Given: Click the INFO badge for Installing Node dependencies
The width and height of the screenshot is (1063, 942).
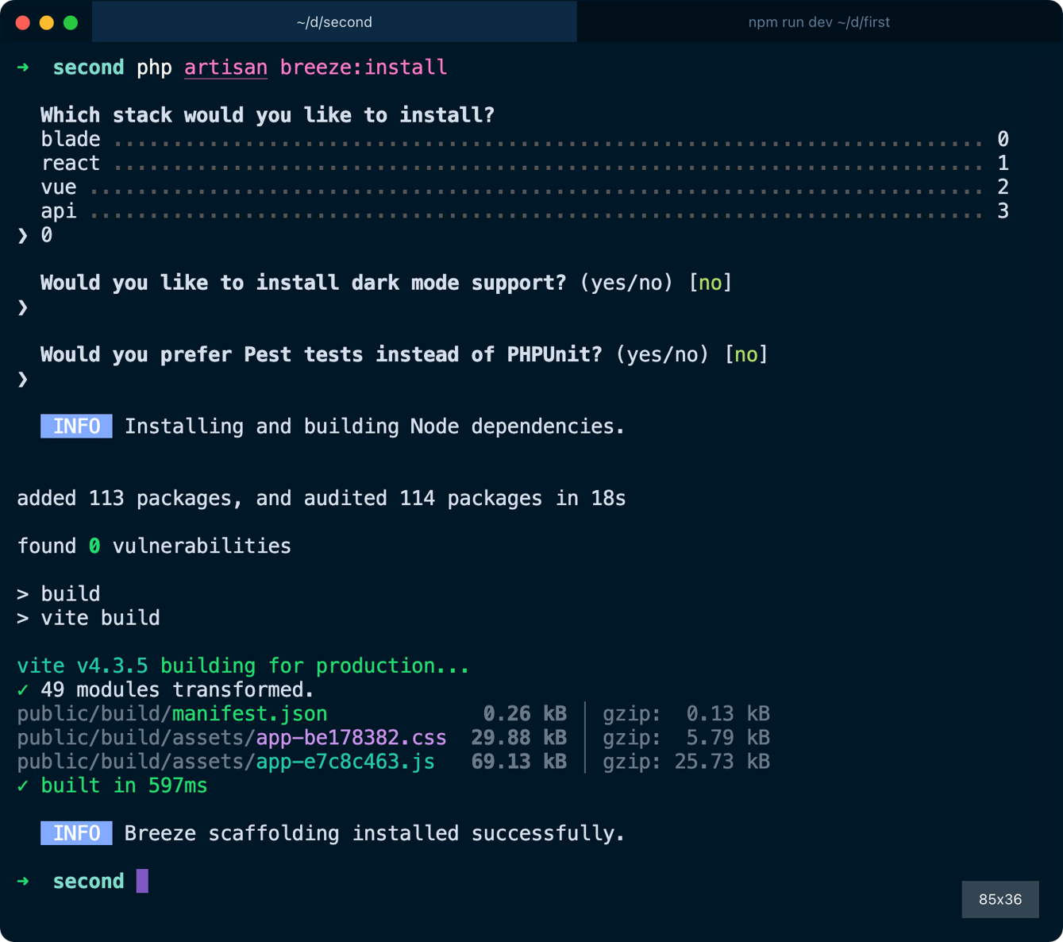Looking at the screenshot, I should pos(76,427).
